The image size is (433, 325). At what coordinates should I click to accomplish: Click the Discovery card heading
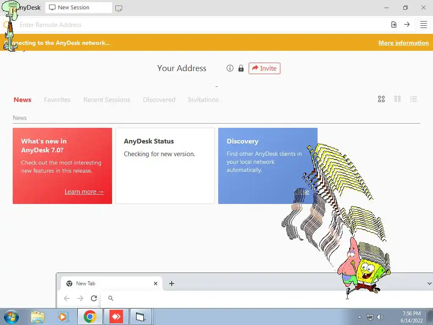click(x=242, y=141)
